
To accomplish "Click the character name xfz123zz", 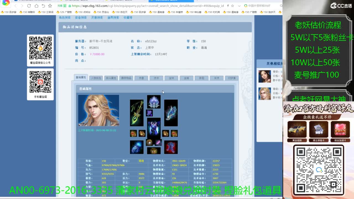I will 151,41.
